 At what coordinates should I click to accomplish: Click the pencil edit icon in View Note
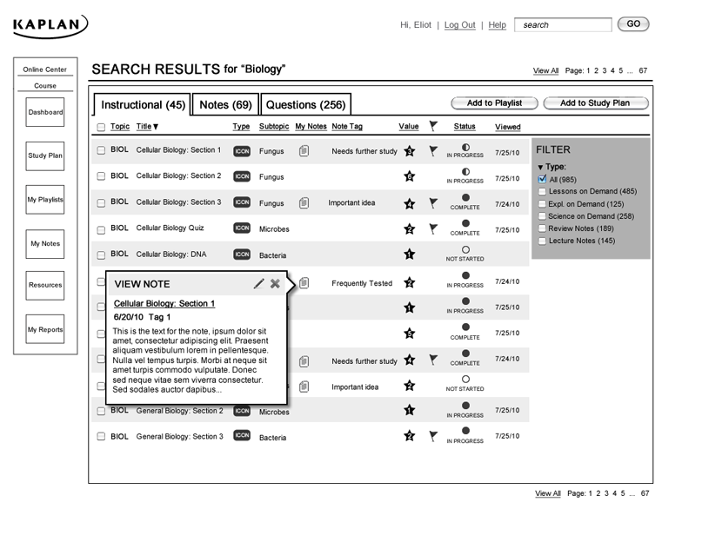tap(258, 283)
